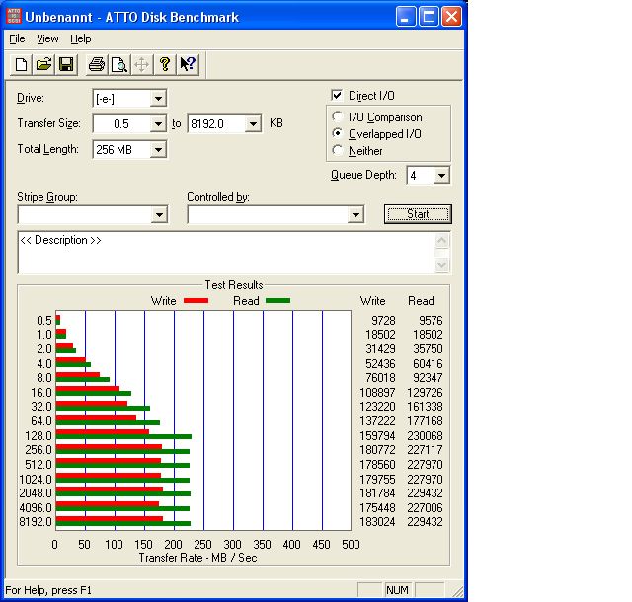Image resolution: width=632 pixels, height=602 pixels.
Task: Click the window resize grip corner
Action: [x=458, y=591]
